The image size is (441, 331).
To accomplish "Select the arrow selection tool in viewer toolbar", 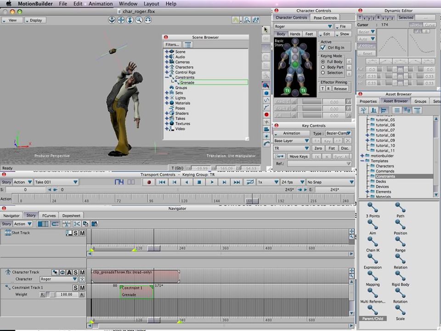I will 266,29.
